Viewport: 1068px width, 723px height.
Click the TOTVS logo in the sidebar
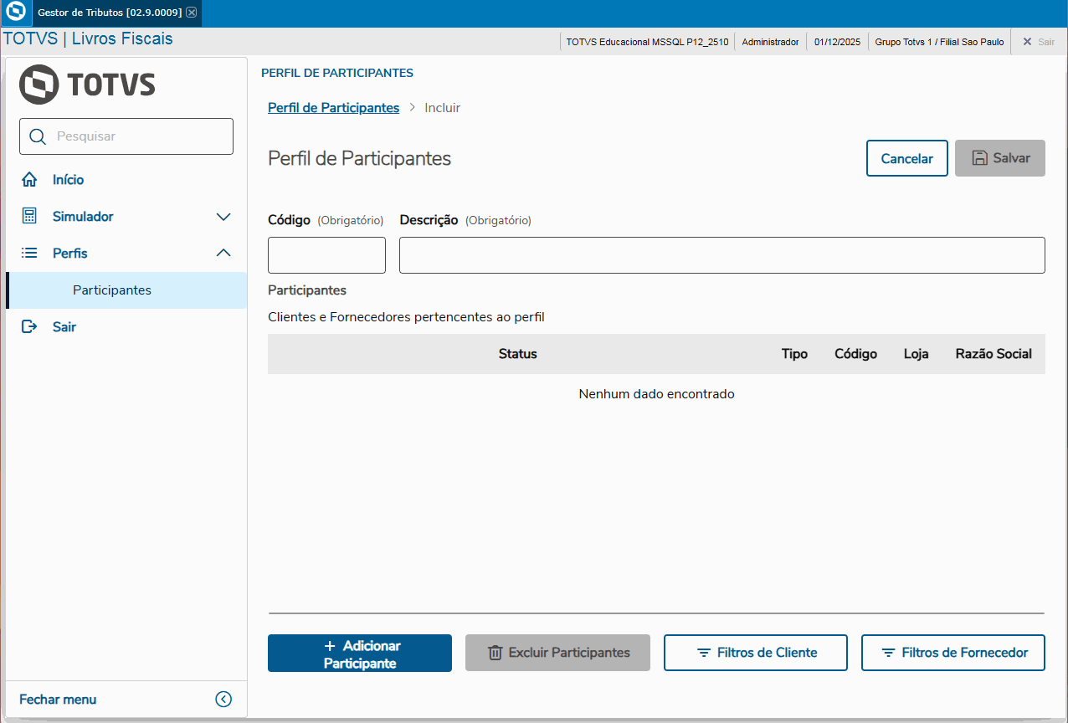(x=87, y=85)
